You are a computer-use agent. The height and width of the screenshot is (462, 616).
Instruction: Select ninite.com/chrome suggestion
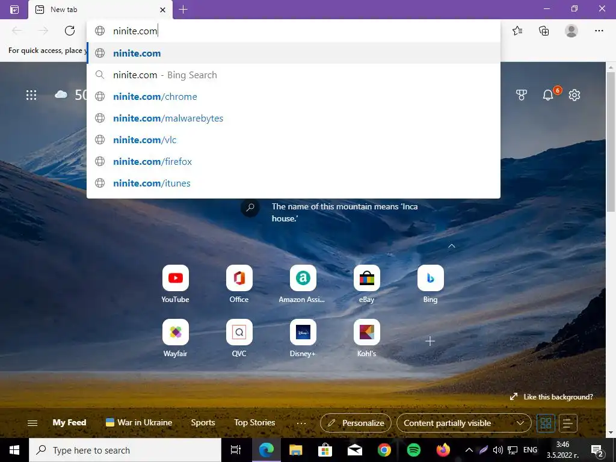pyautogui.click(x=294, y=96)
